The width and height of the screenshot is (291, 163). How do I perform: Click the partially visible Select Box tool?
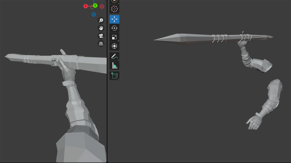click(115, 1)
